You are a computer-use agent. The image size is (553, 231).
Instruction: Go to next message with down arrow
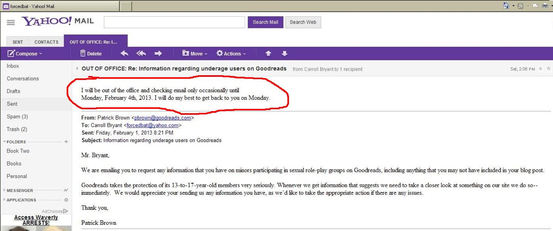[284, 53]
